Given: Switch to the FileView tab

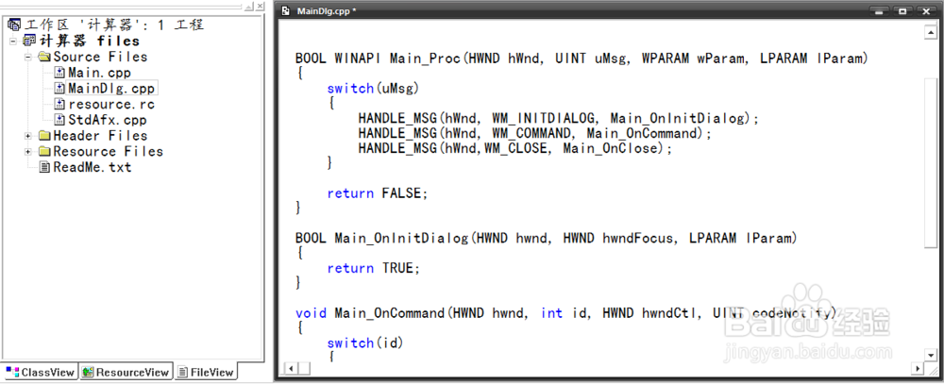Looking at the screenshot, I should [206, 372].
